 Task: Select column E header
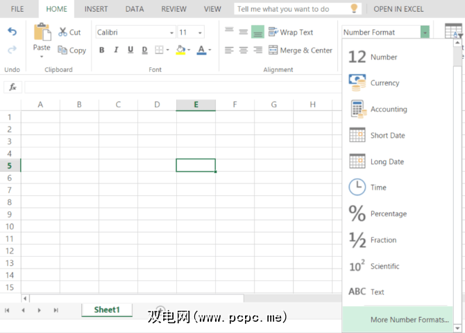[196, 105]
